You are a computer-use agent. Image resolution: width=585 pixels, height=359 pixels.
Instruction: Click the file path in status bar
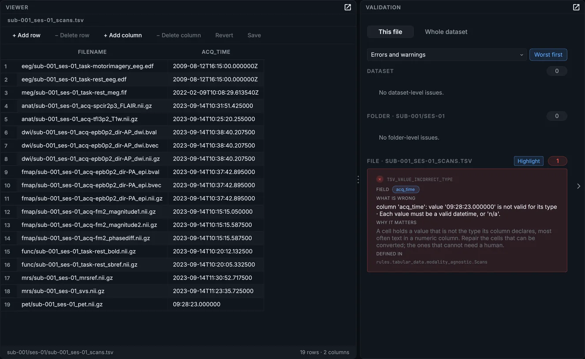60,352
